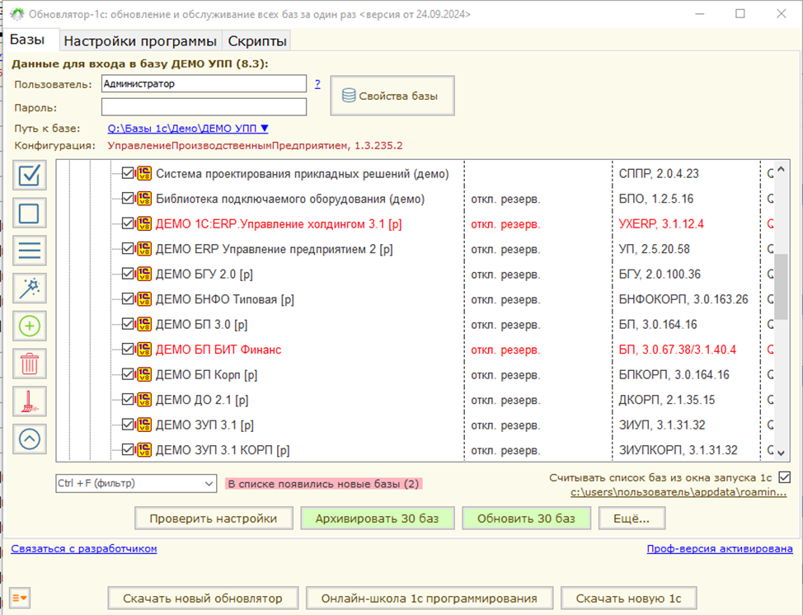This screenshot has height=615, width=803.
Task: Toggle ДЕМО ERP Управление предприятием 2 checkbox
Action: coord(128,249)
